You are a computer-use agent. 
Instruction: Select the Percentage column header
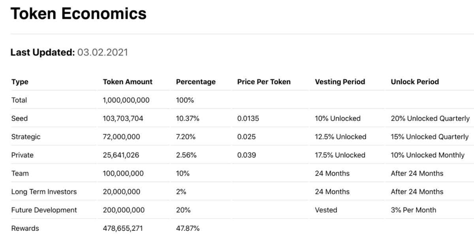point(196,82)
